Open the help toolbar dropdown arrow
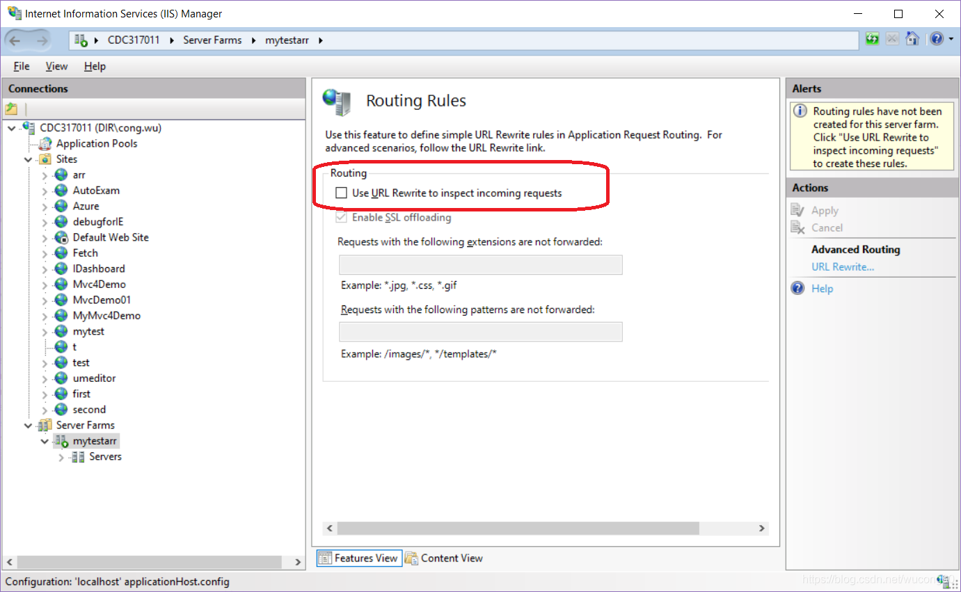 pyautogui.click(x=951, y=39)
